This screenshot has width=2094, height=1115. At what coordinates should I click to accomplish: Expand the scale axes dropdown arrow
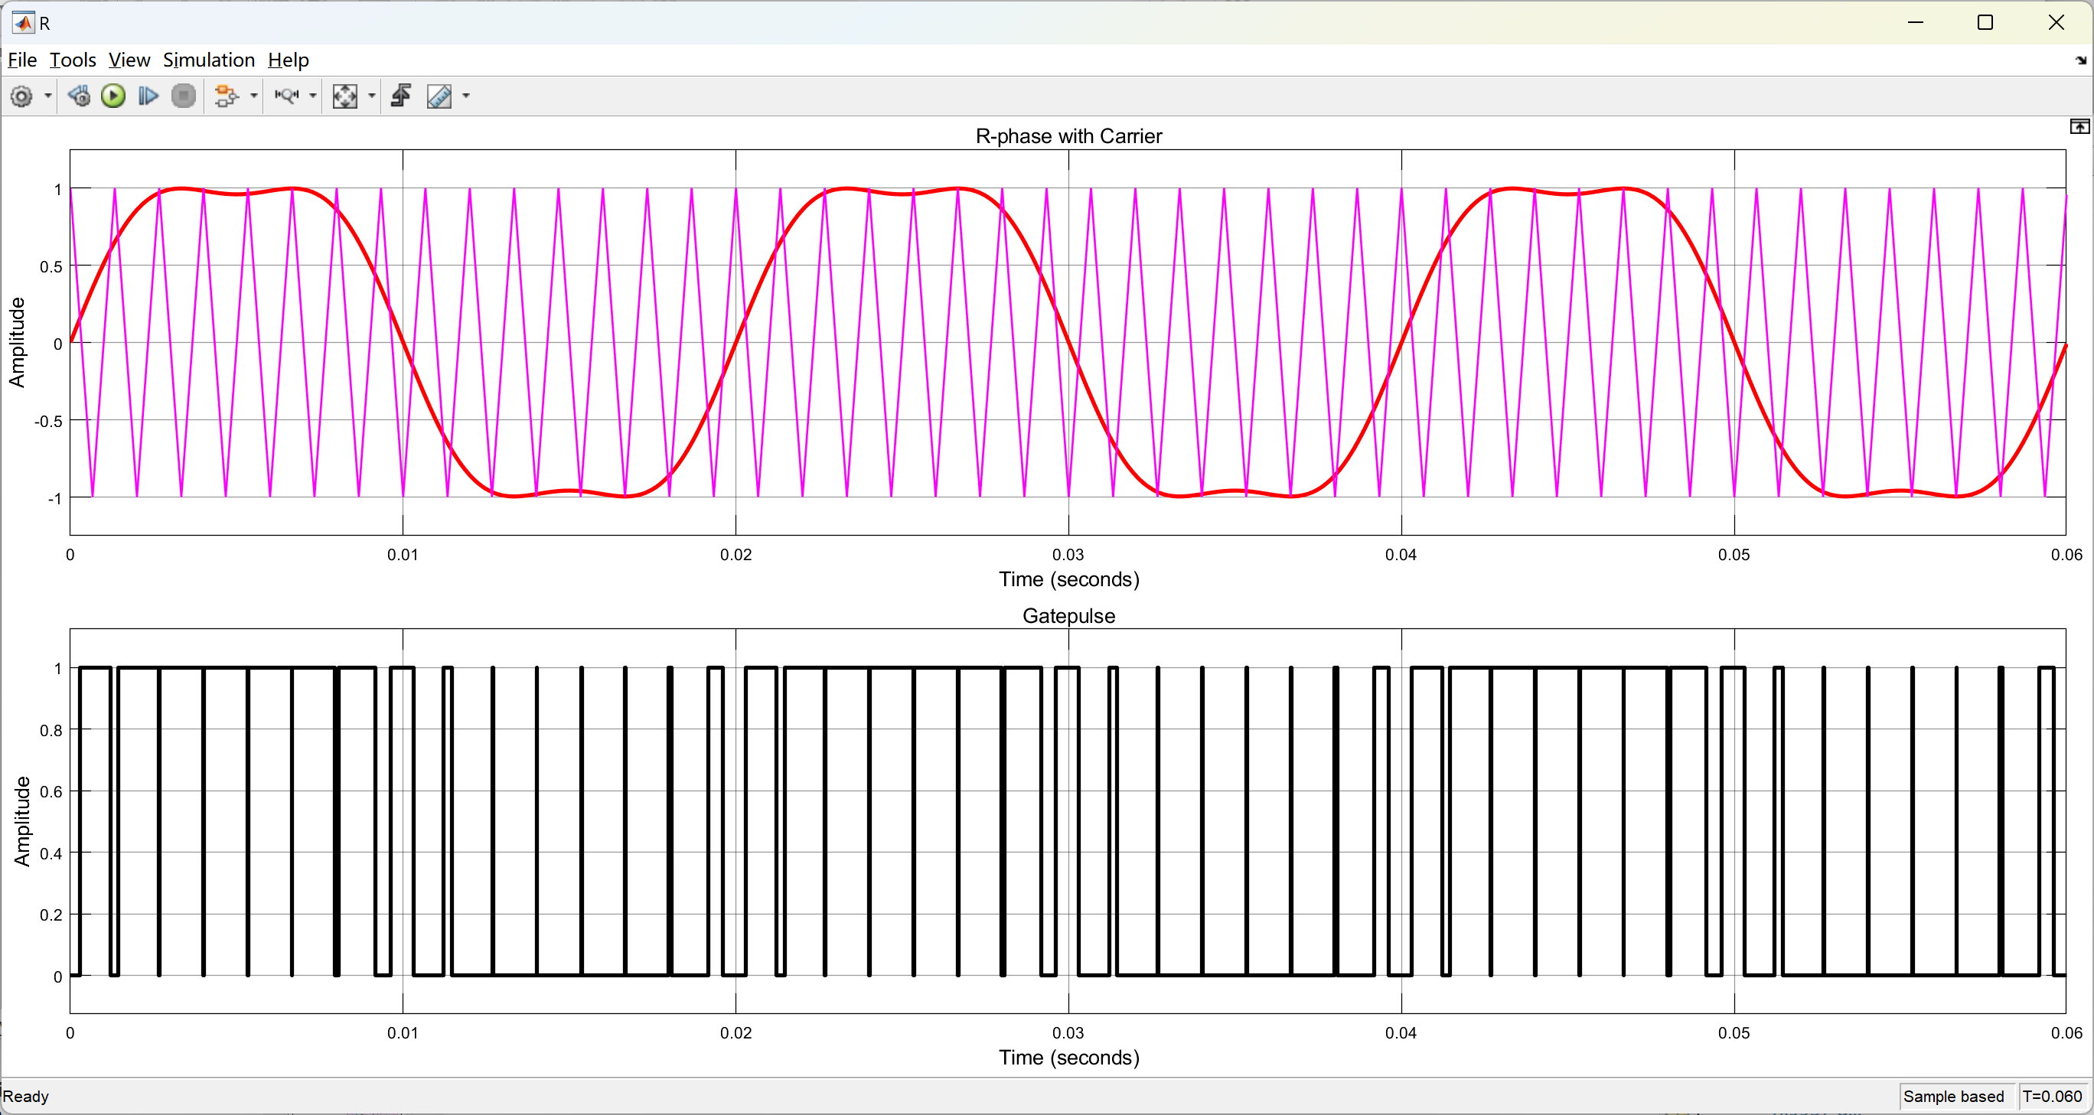point(372,96)
